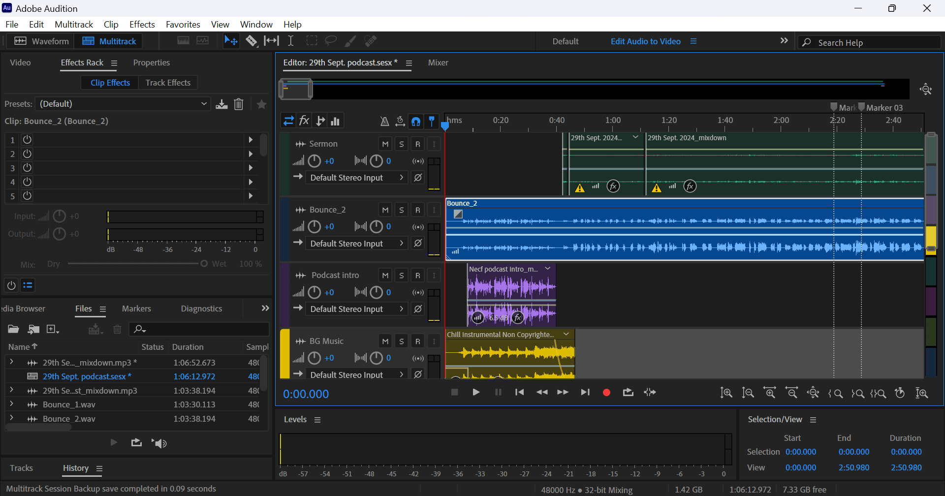Show more workspaces chevron
Viewport: 945px width, 496px height.
pos(784,41)
